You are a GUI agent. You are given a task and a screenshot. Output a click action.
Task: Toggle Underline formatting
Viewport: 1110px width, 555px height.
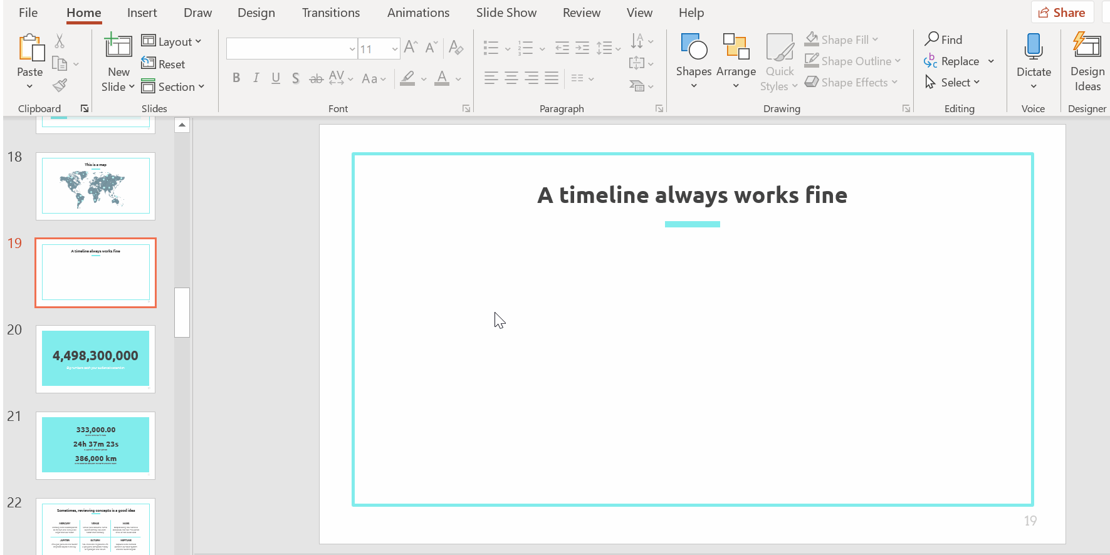point(276,78)
